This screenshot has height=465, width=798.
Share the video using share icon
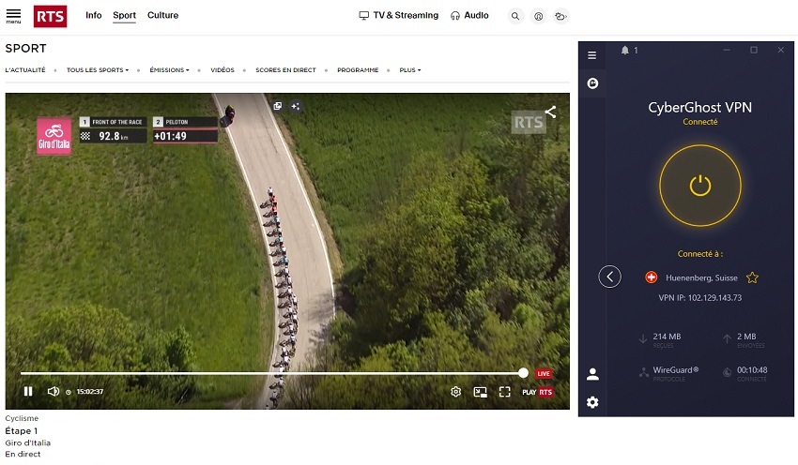(550, 112)
